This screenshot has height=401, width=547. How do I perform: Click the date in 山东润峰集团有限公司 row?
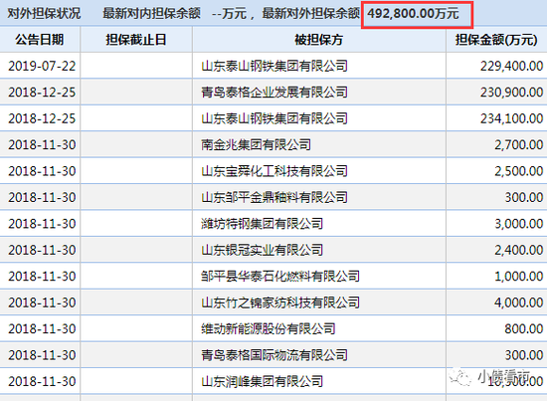[42, 381]
